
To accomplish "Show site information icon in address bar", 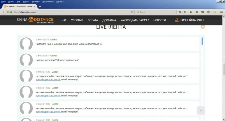I will click(8, 12).
